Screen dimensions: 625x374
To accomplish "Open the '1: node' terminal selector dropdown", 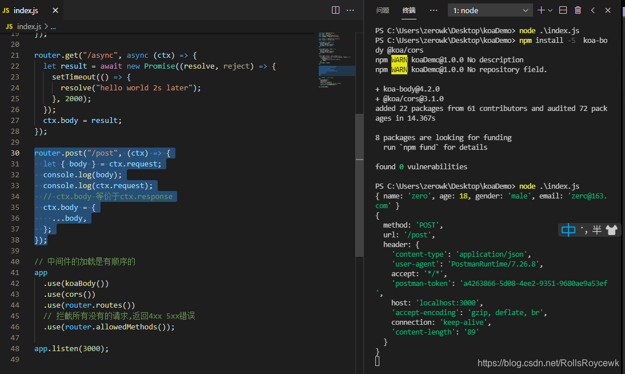I will pos(491,10).
